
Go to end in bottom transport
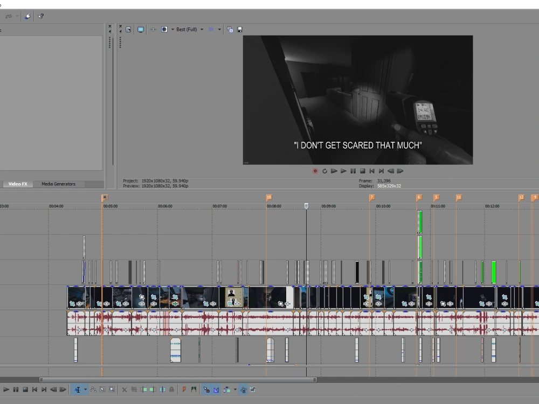(44, 389)
